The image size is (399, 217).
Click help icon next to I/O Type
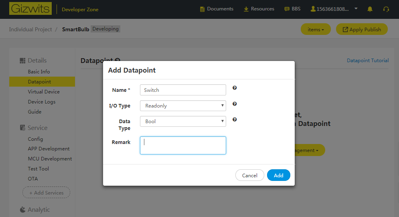235,104
